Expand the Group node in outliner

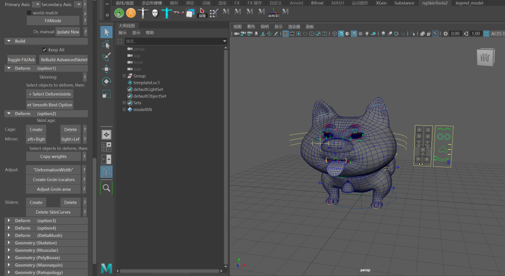124,76
